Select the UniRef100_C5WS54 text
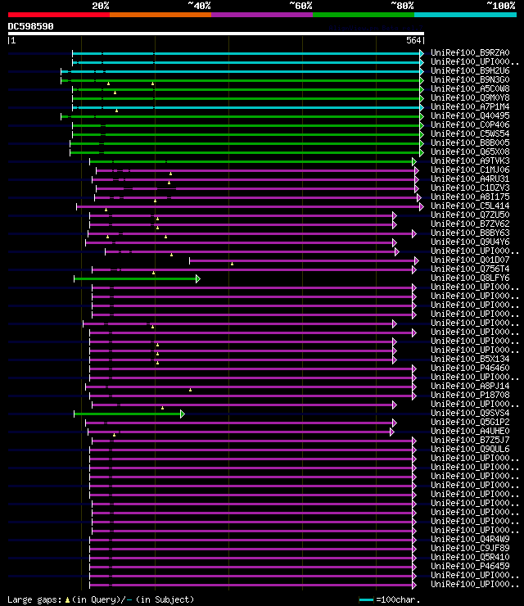The image size is (524, 606). pos(470,133)
